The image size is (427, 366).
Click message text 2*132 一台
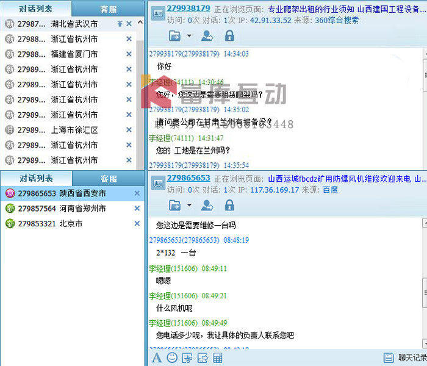click(176, 253)
